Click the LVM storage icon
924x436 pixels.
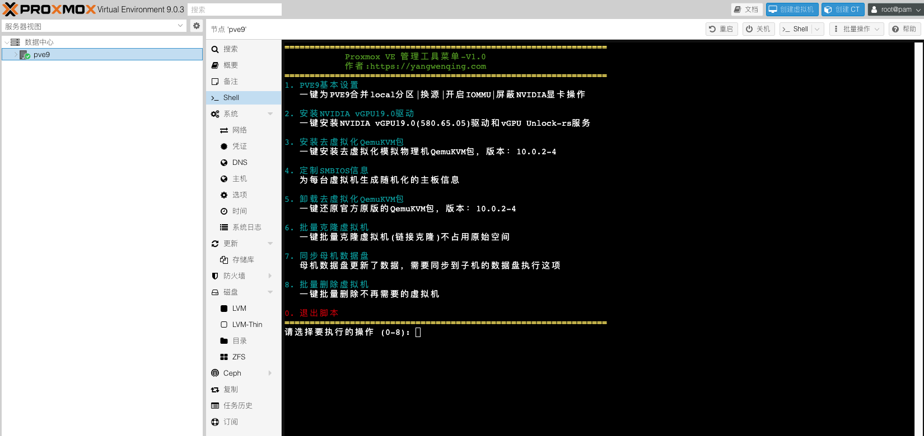click(x=224, y=309)
